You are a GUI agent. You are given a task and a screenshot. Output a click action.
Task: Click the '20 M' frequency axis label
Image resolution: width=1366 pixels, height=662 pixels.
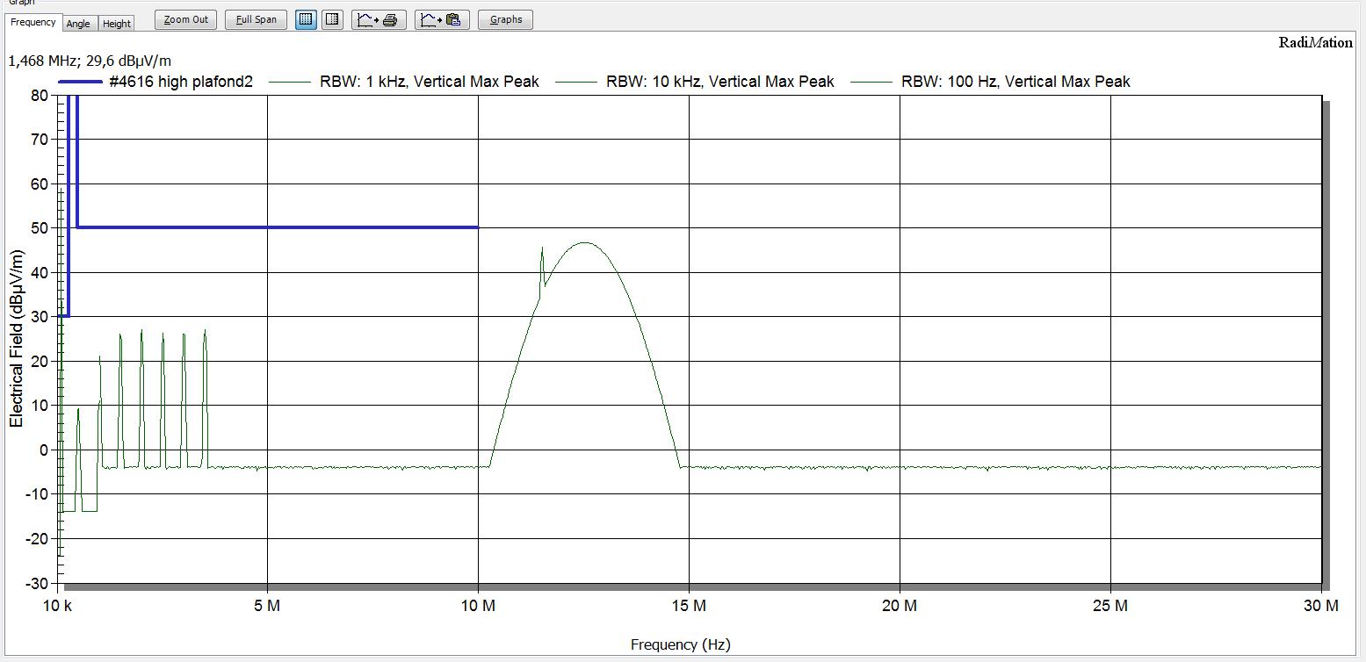click(x=900, y=606)
